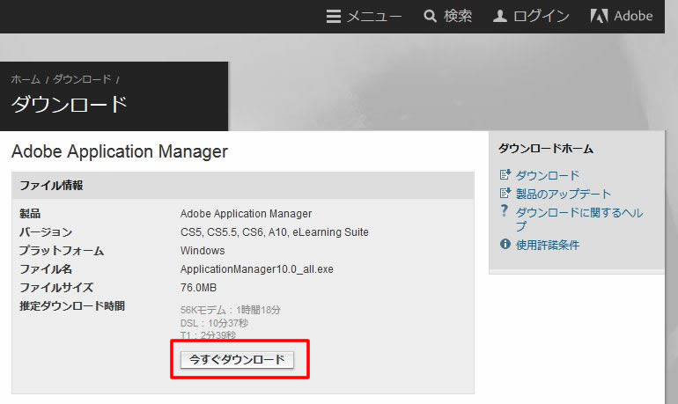Image resolution: width=678 pixels, height=404 pixels.
Task: Click the バージョン label
Action: click(x=46, y=232)
